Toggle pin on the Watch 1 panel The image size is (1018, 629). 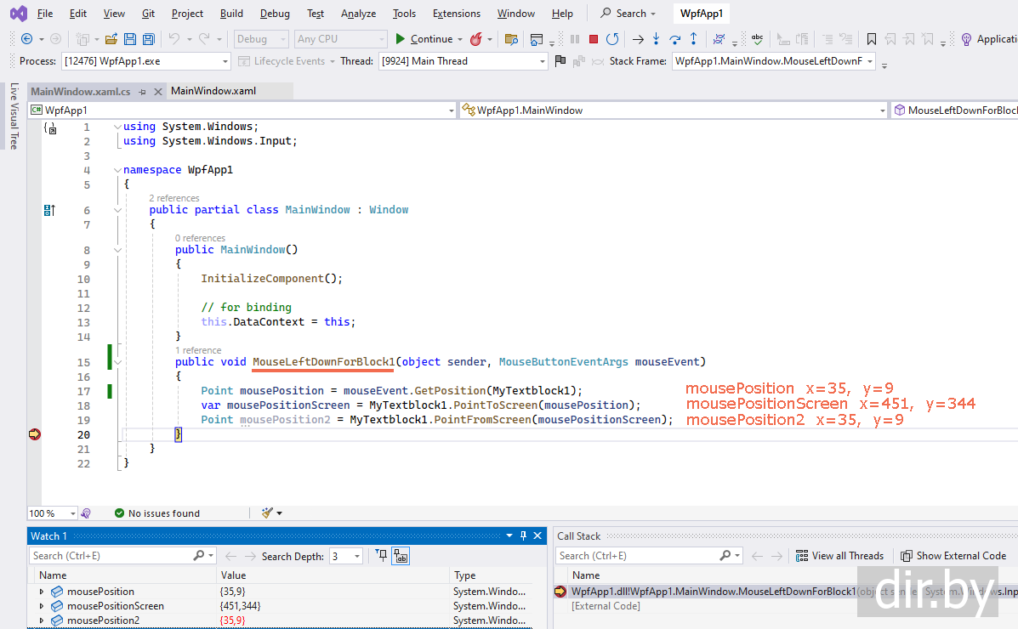click(523, 535)
